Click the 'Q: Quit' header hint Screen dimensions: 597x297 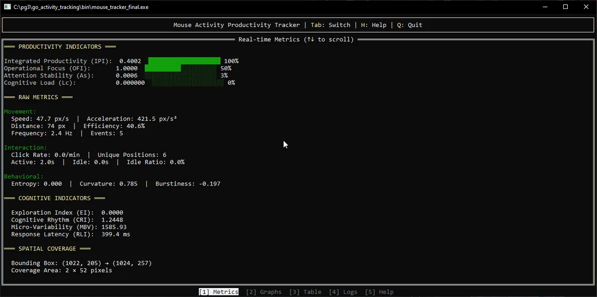pos(409,25)
